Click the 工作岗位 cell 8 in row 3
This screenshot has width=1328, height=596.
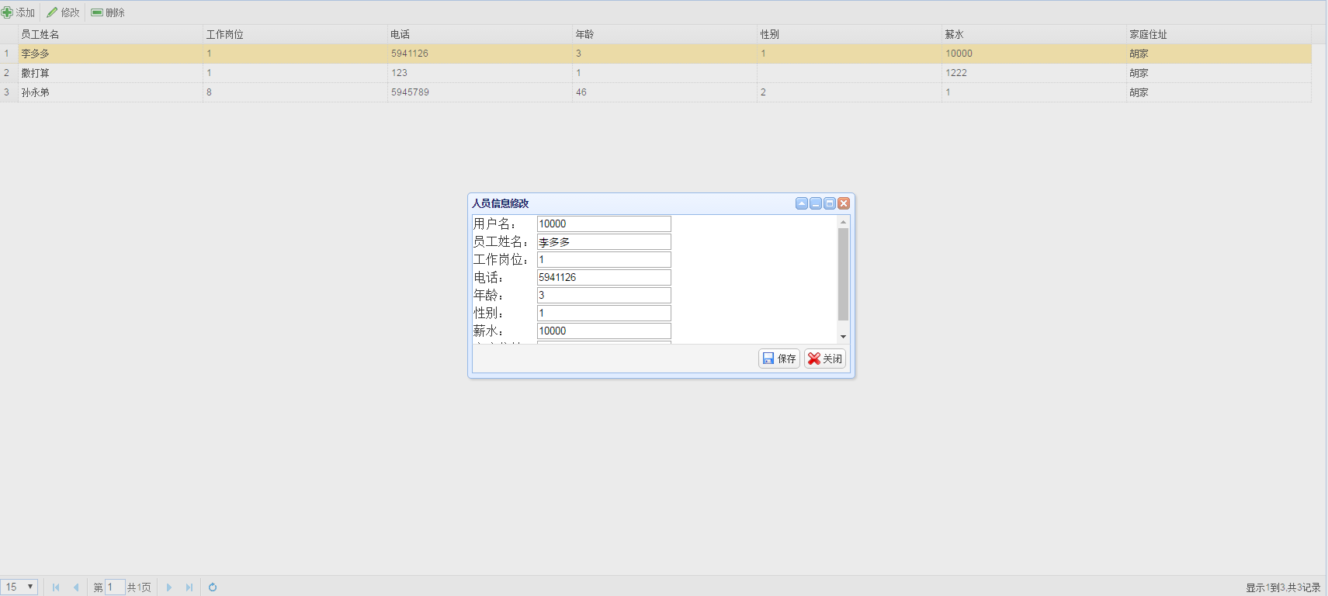pyautogui.click(x=295, y=92)
